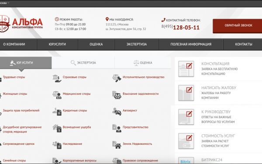Screen dimensions: 262x164
Task: Click the Правовое сопровождение text link
Action: tap(140, 161)
